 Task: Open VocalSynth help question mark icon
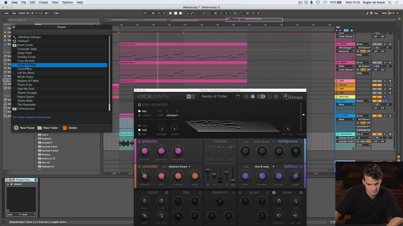coord(276,97)
